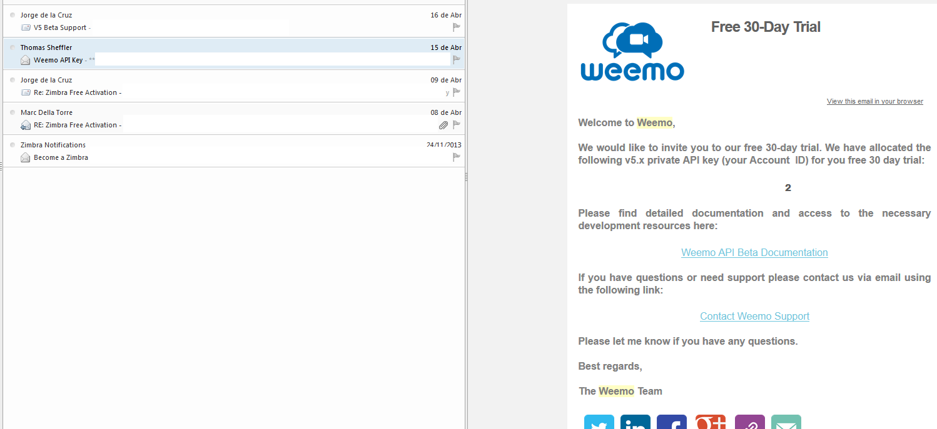Viewport: 937px width, 429px height.
Task: Click the API key value 2
Action: (788, 188)
